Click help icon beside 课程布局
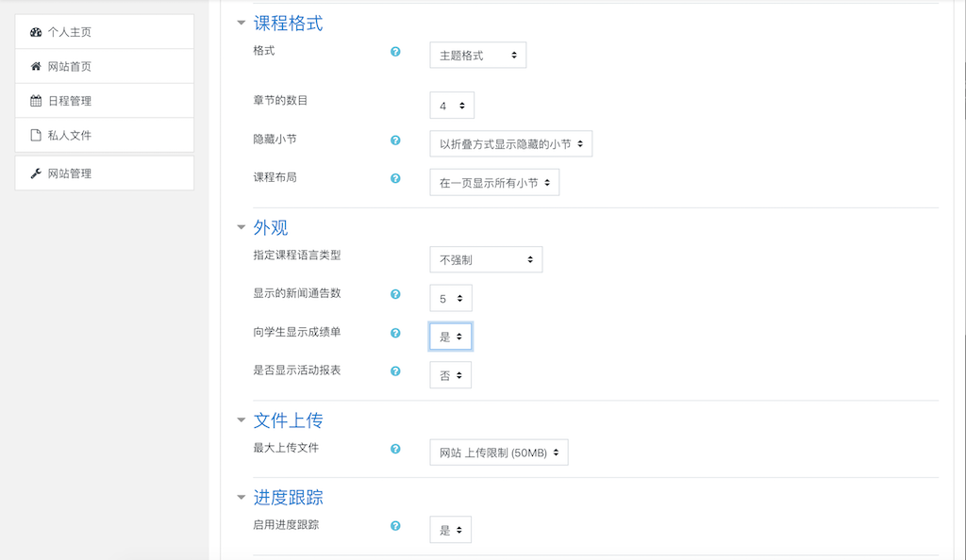 (395, 178)
